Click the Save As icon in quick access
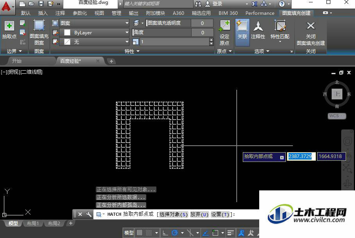The image size is (355, 238). pyautogui.click(x=50, y=4)
